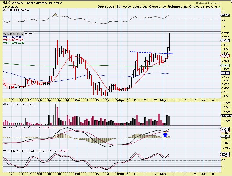Click the latest price bar reaching 0.750
The image size is (232, 176).
coord(169,42)
